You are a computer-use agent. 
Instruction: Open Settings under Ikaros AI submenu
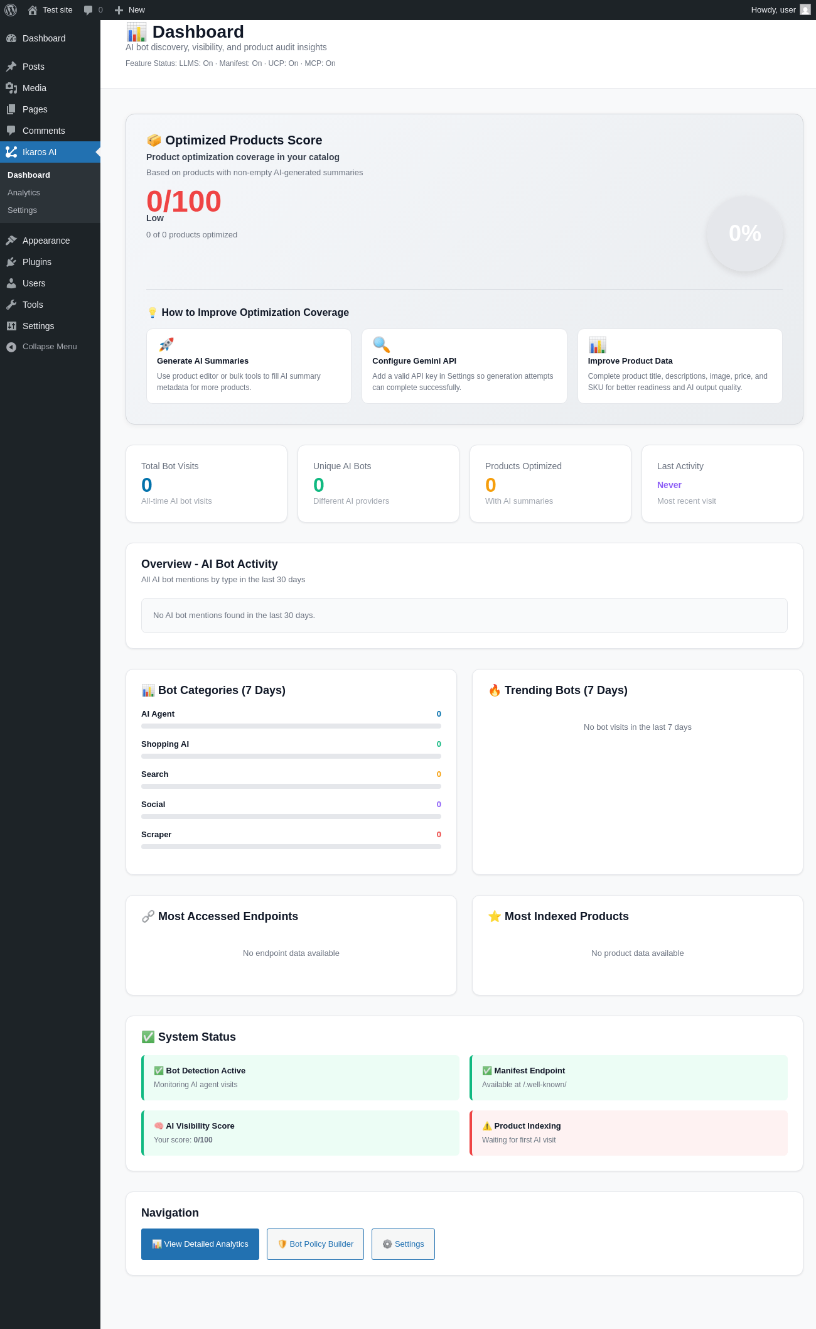(x=22, y=210)
